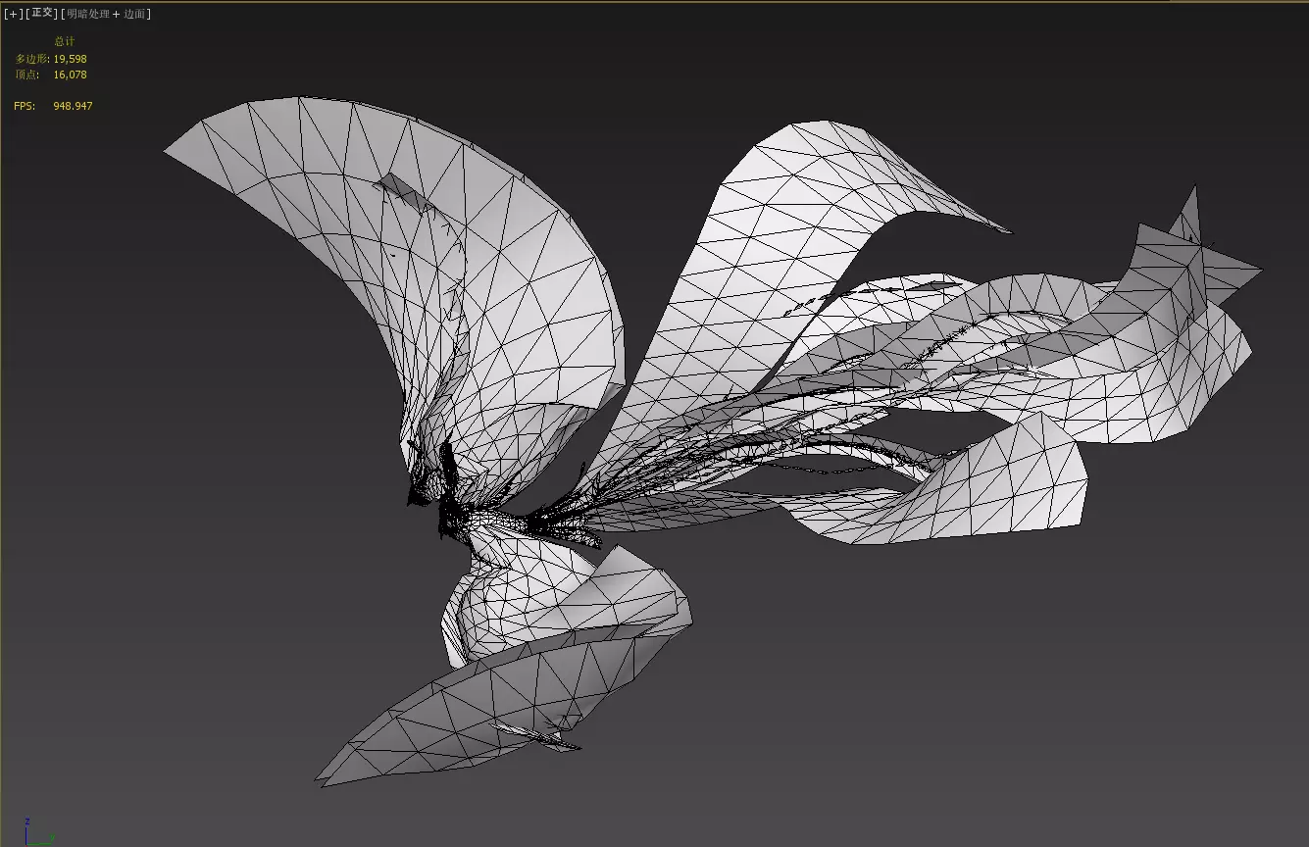
Task: Click the FPS value 948.947
Action: tap(73, 106)
